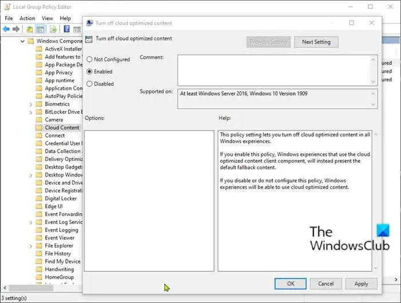Select the Event Logging tree item
The image size is (401, 303).
click(x=61, y=230)
